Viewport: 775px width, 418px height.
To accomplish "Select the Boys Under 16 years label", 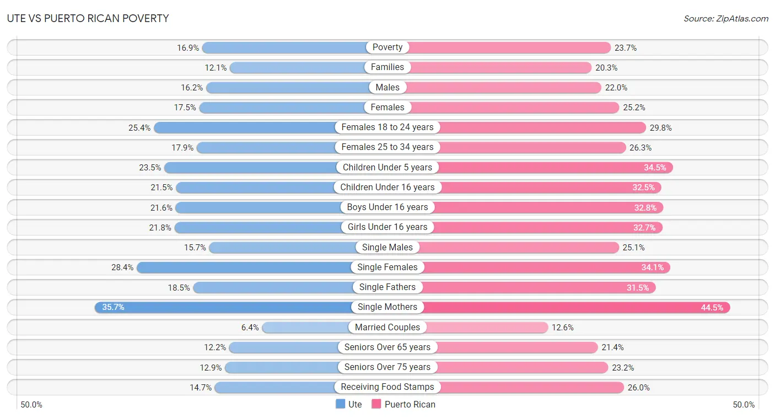I will point(387,207).
